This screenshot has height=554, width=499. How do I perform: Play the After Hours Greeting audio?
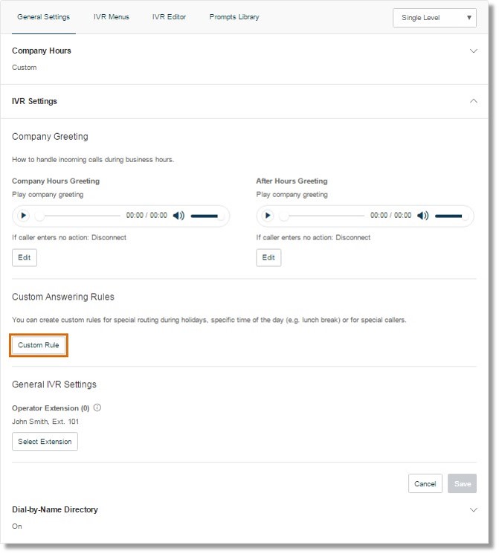pyautogui.click(x=268, y=216)
